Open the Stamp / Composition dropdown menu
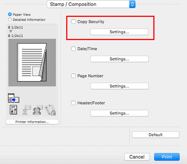187x164 pixels. (91, 4)
